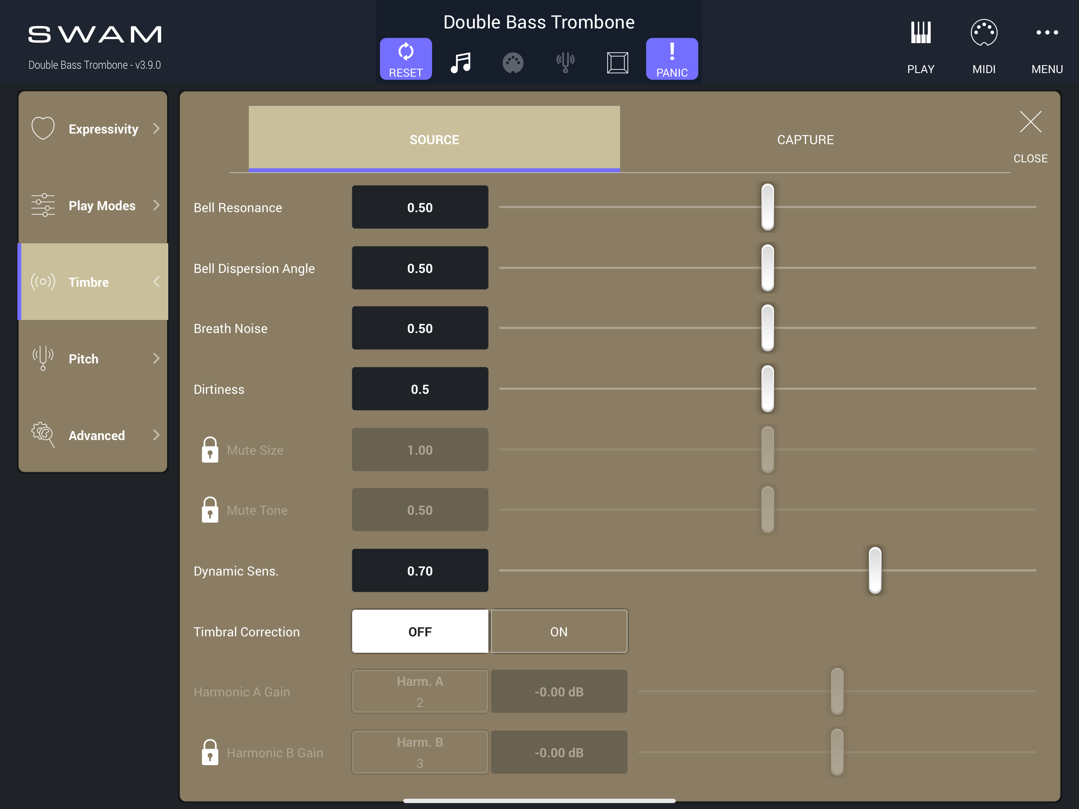Viewport: 1079px width, 809px height.
Task: Unlock the Harmonic B Gain padlock
Action: [x=210, y=752]
